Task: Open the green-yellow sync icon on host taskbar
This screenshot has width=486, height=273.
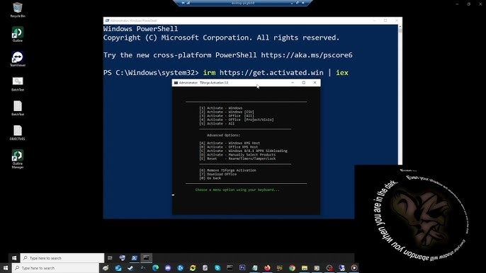Action: [193, 268]
